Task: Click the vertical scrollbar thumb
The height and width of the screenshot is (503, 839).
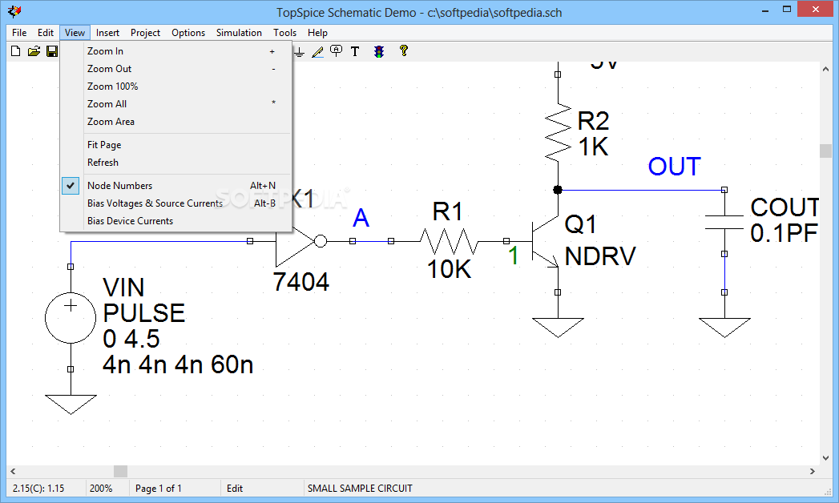Action: 825,151
